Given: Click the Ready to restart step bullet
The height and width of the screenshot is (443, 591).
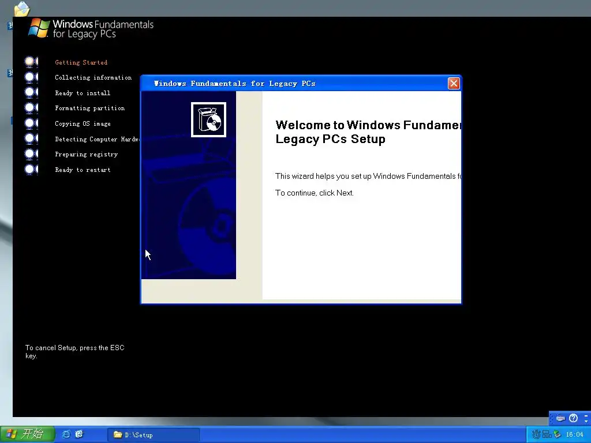Looking at the screenshot, I should (x=31, y=169).
